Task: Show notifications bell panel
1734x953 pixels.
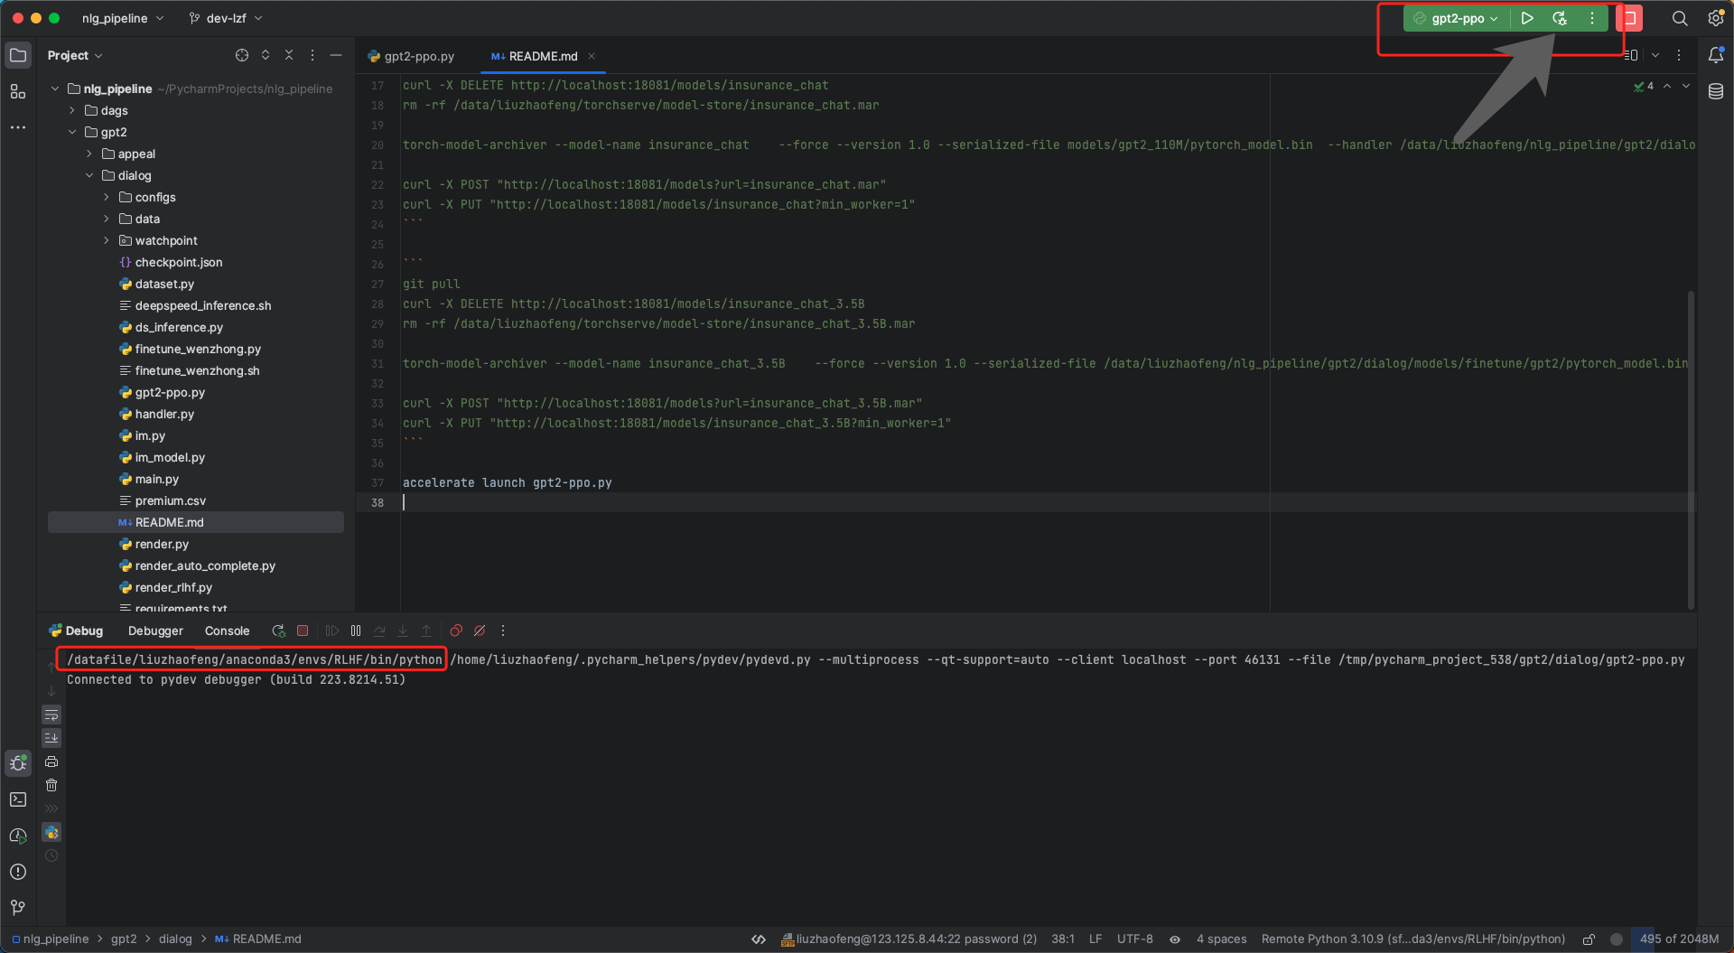Action: coord(1716,55)
